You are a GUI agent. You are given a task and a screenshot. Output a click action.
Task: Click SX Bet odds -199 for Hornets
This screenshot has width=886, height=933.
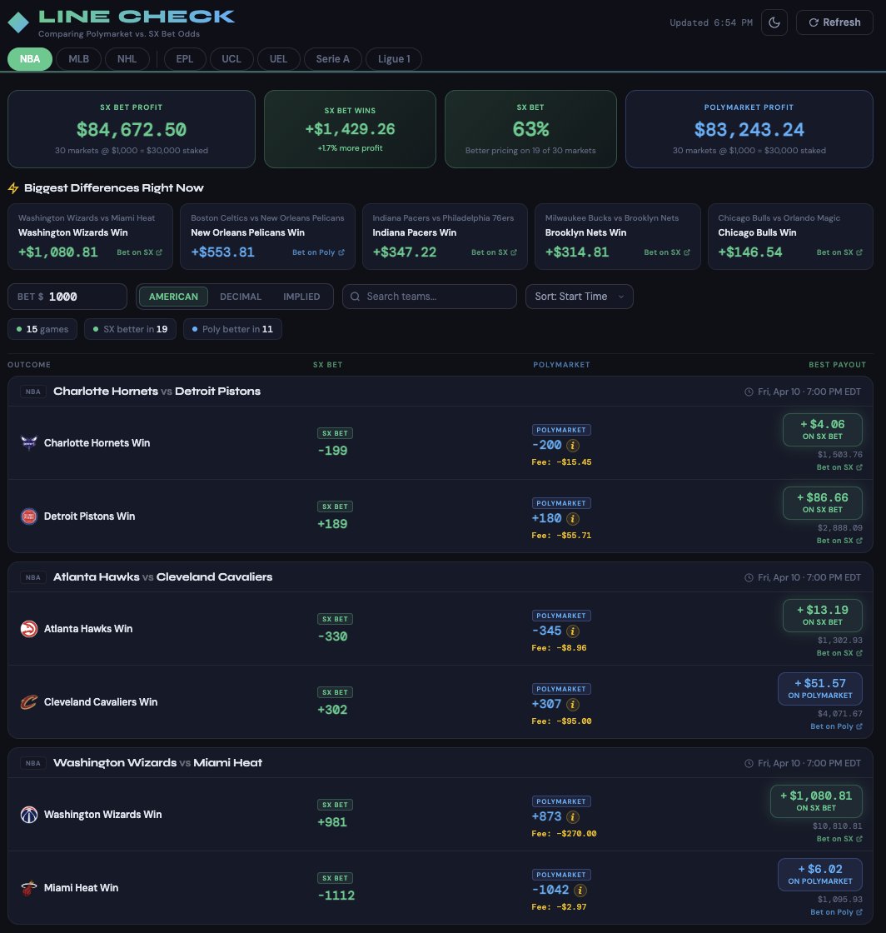[332, 451]
